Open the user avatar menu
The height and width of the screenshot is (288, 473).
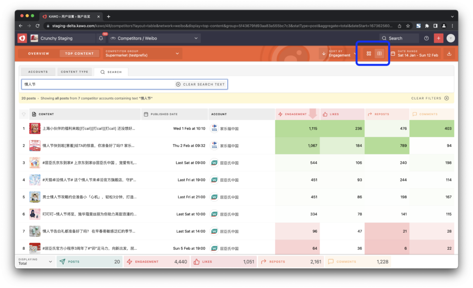click(x=451, y=38)
